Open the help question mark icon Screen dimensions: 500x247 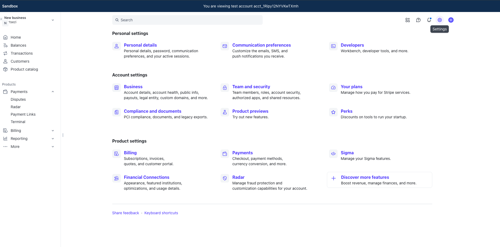(x=418, y=20)
